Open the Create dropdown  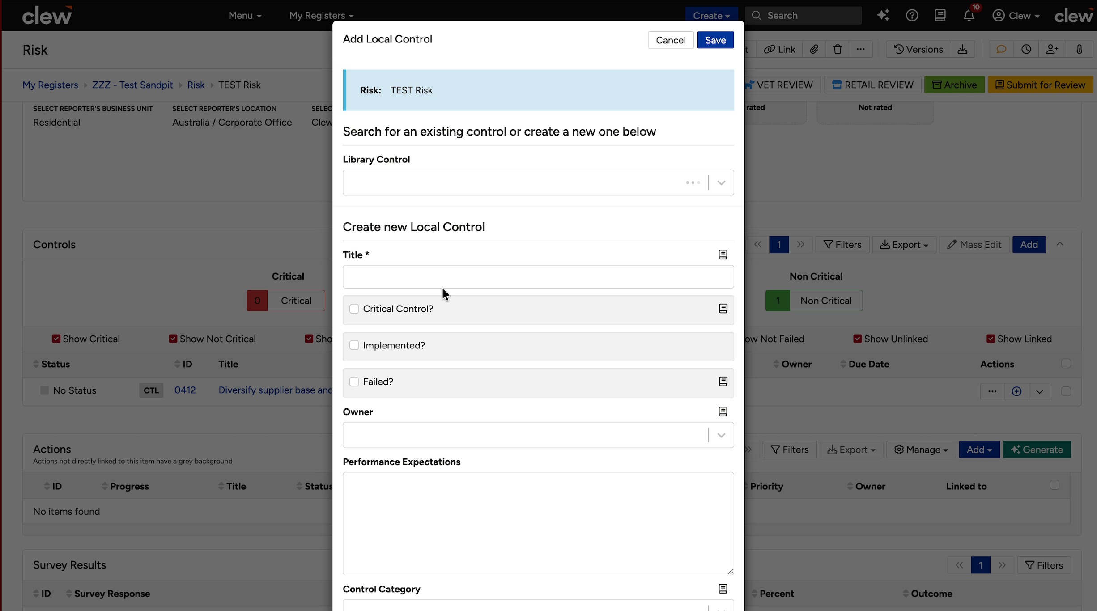[711, 16]
